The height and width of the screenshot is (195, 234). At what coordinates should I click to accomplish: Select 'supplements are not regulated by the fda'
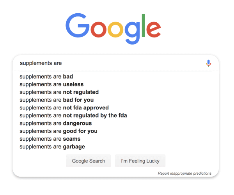tap(73, 115)
